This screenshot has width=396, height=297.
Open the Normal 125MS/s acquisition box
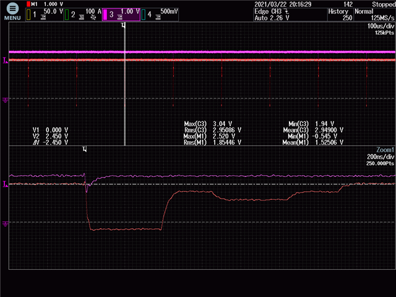(x=374, y=15)
